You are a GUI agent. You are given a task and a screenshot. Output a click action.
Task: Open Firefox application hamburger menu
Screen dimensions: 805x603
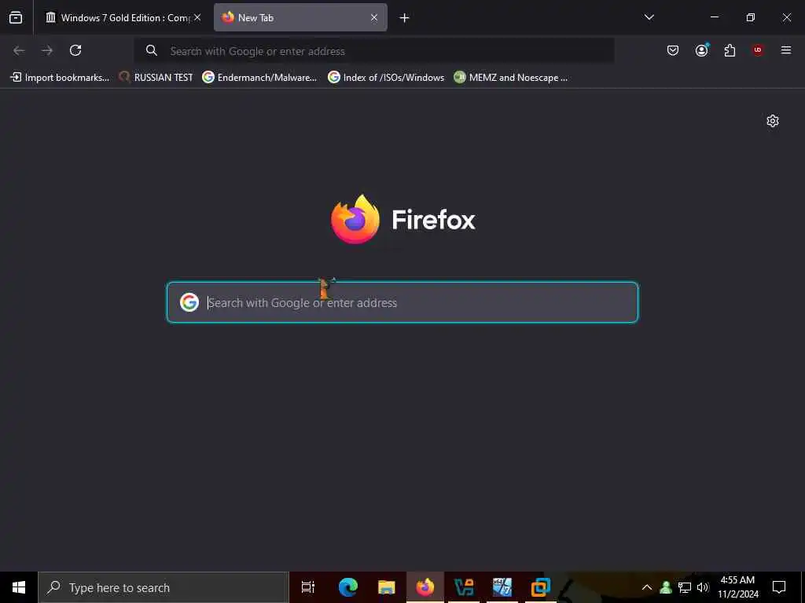[x=786, y=50]
